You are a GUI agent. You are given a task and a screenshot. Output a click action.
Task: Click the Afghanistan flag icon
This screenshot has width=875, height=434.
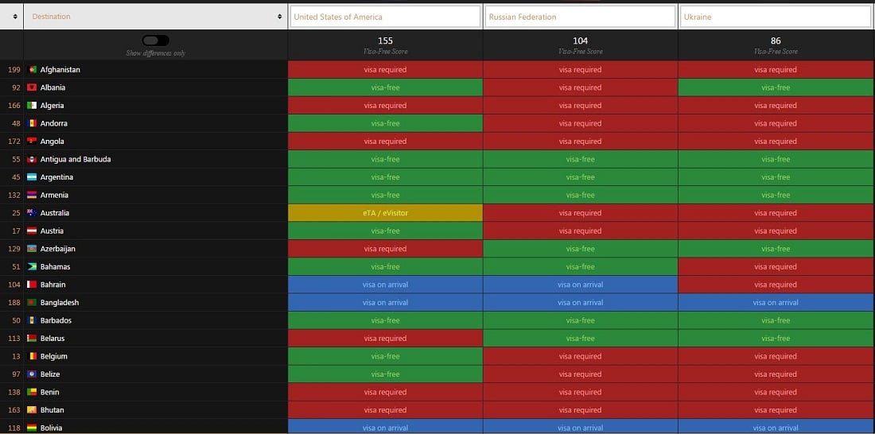click(32, 70)
